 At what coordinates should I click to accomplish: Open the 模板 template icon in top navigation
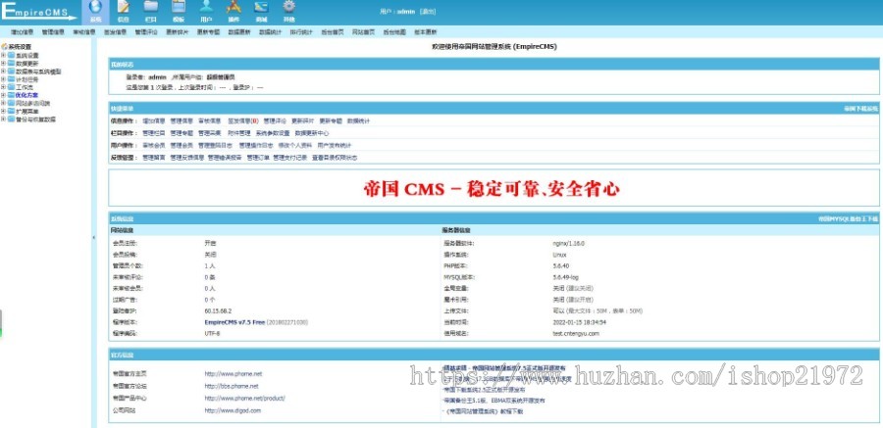coord(179,7)
